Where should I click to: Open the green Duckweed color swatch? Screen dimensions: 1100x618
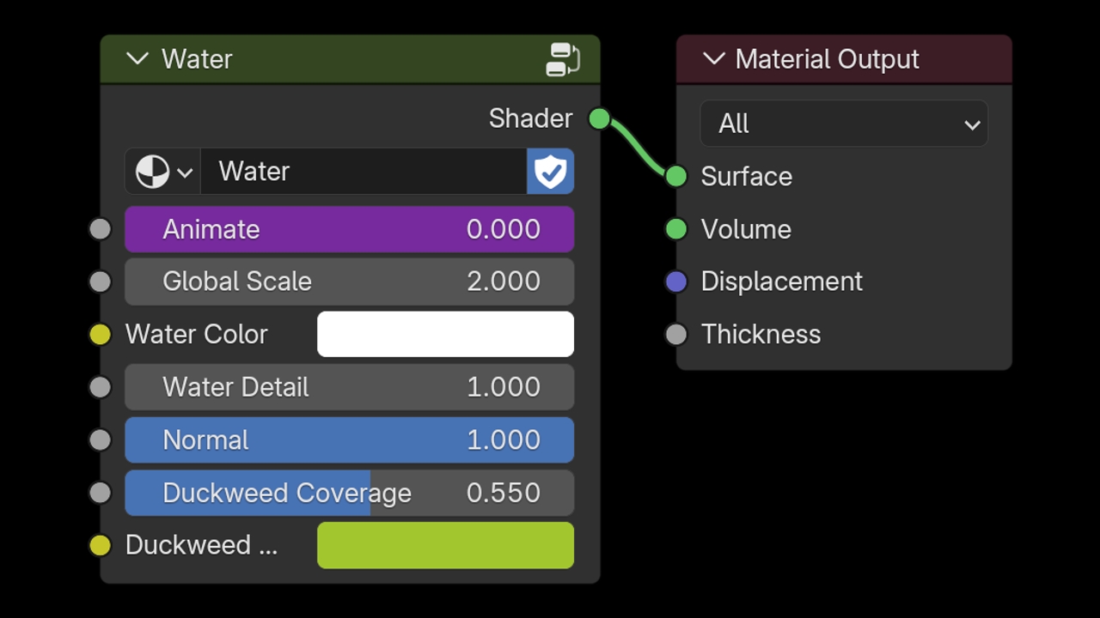445,545
